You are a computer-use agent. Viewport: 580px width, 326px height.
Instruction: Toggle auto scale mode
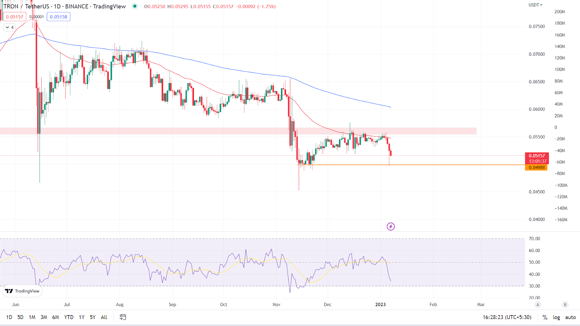tap(571, 317)
